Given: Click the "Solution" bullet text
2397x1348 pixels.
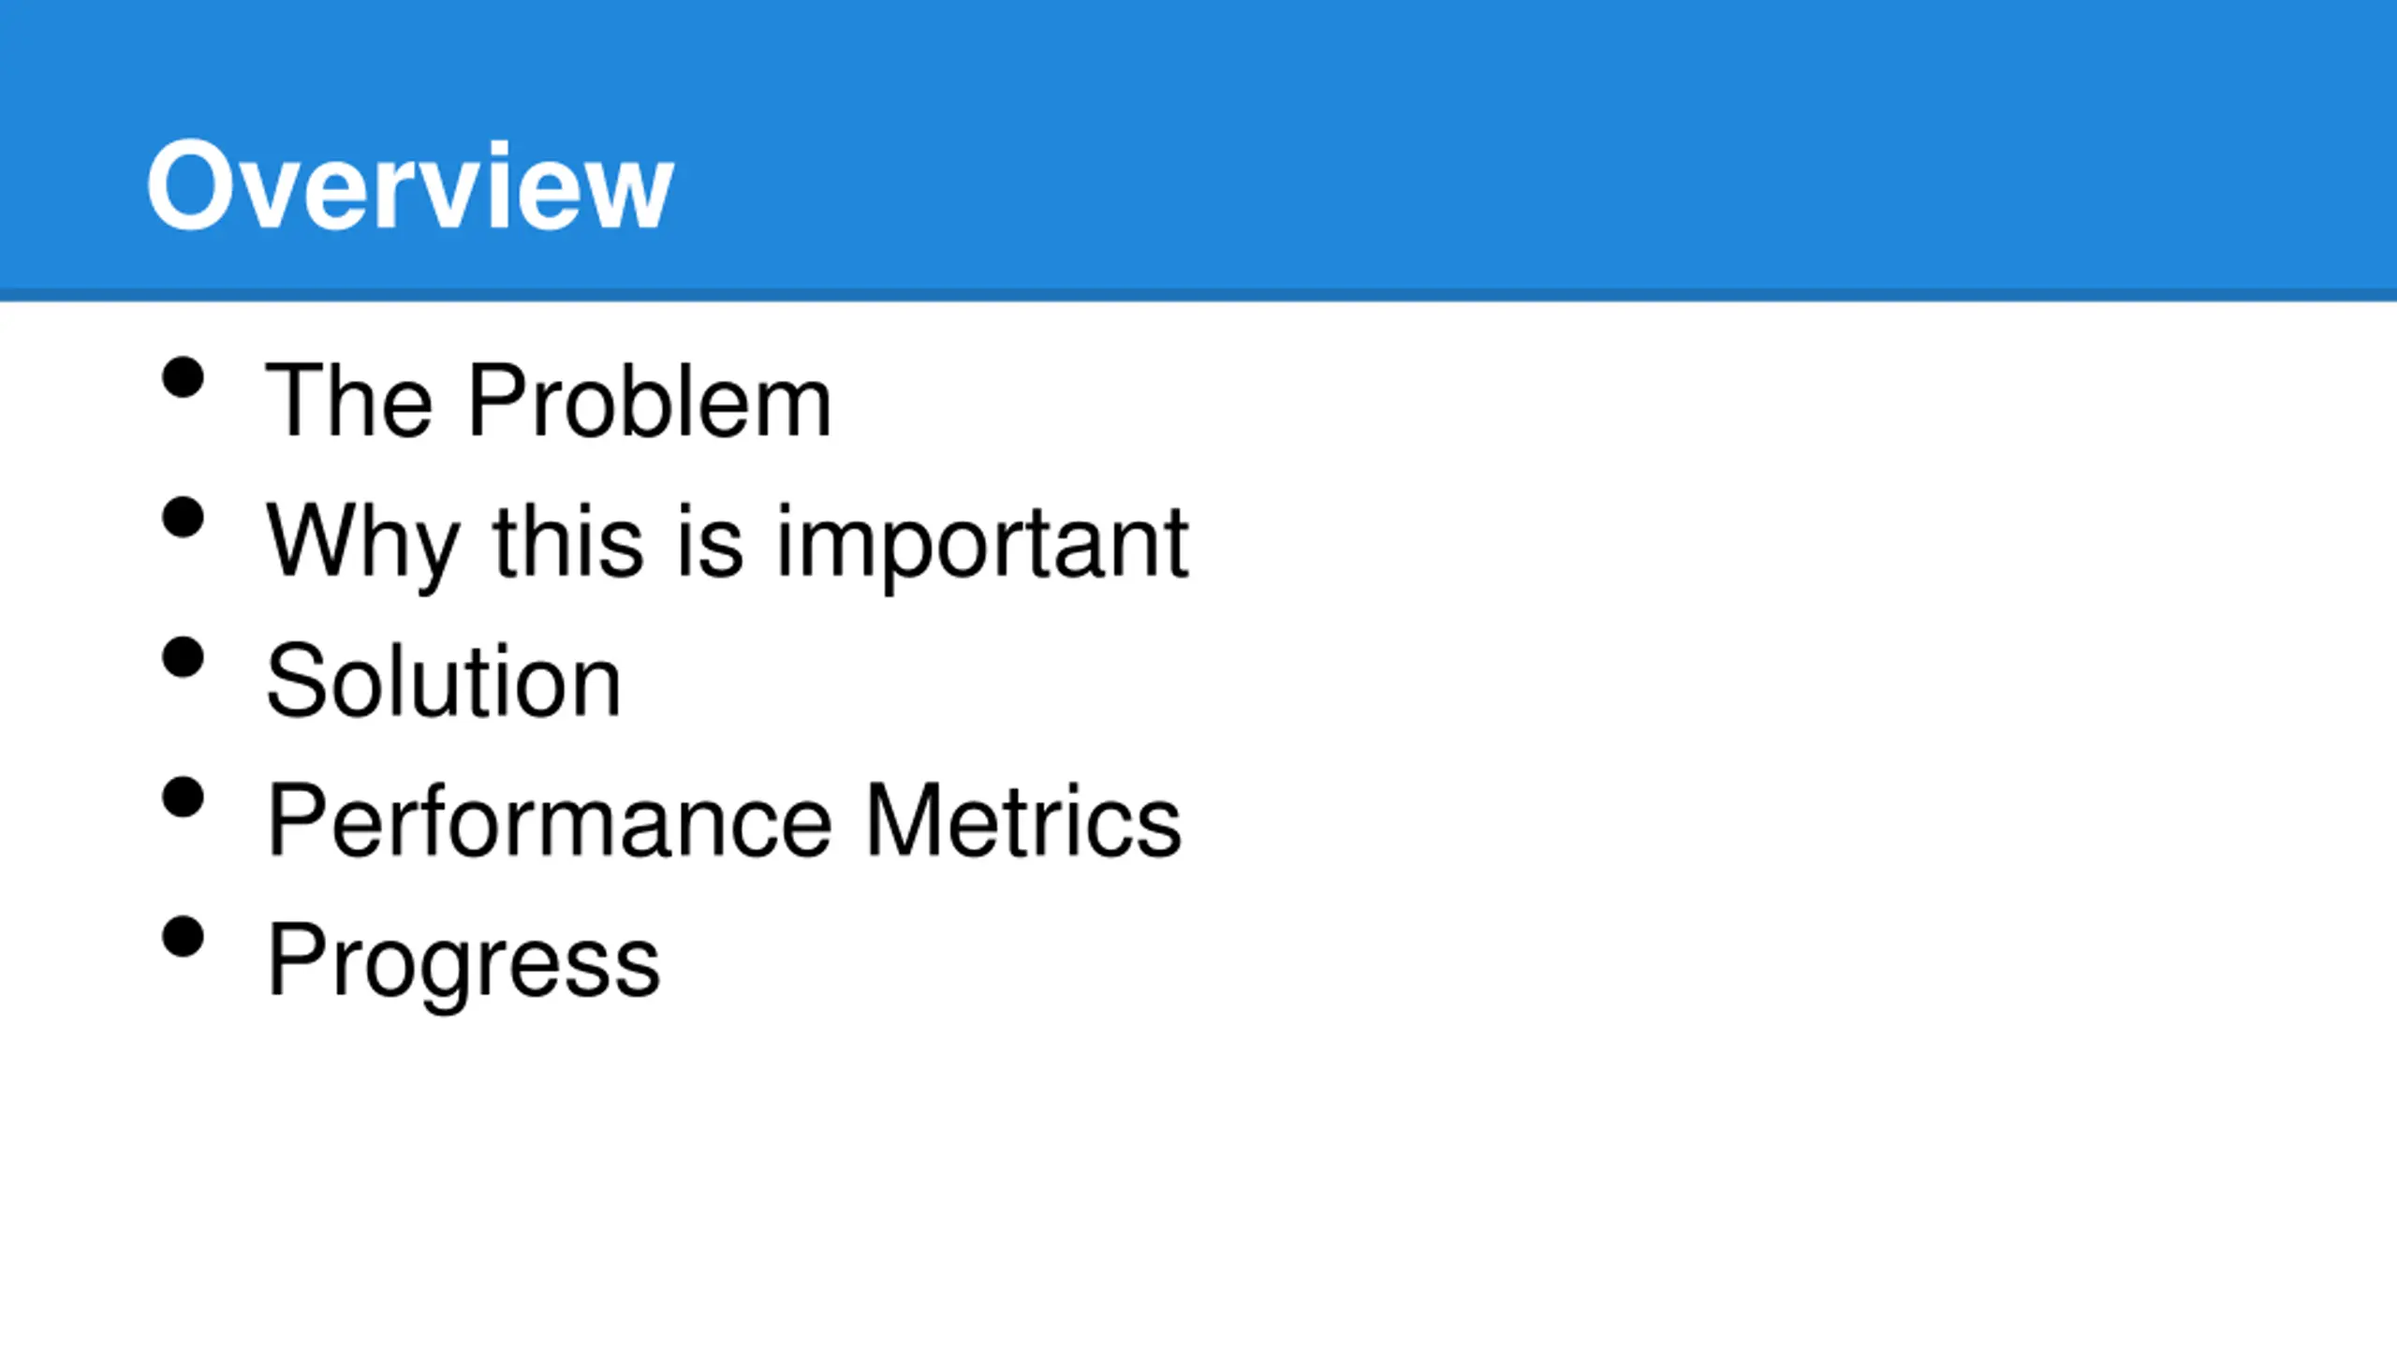Looking at the screenshot, I should click(444, 681).
